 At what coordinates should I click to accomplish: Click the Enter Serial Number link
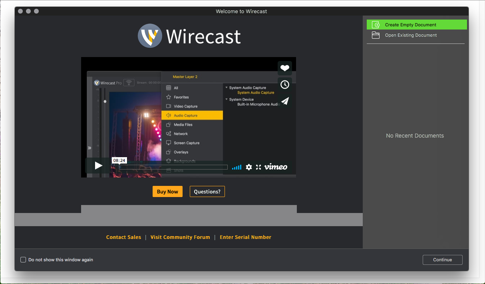point(245,237)
